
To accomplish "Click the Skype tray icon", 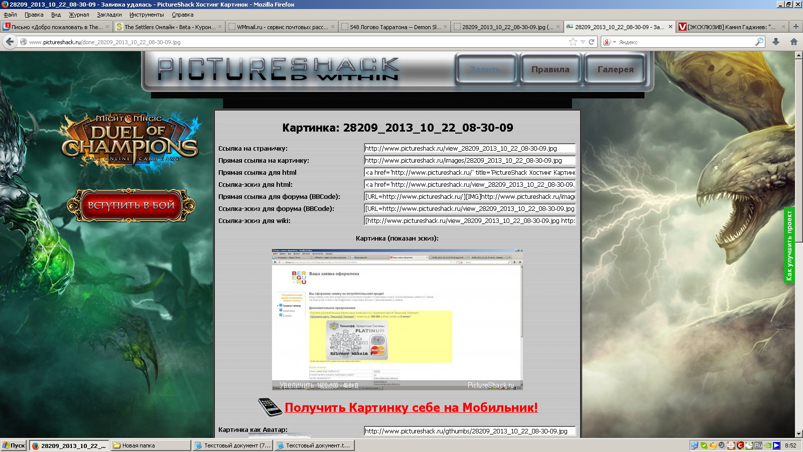I will coord(704,445).
